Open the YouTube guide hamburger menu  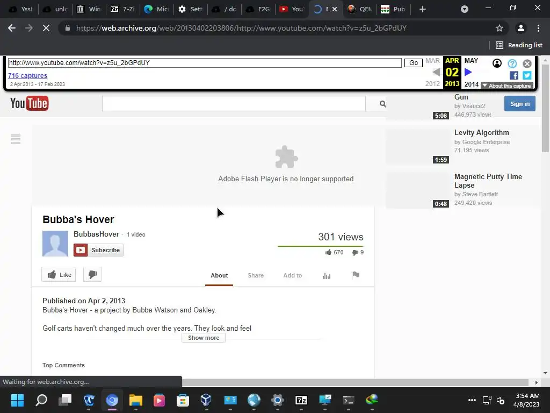click(16, 139)
